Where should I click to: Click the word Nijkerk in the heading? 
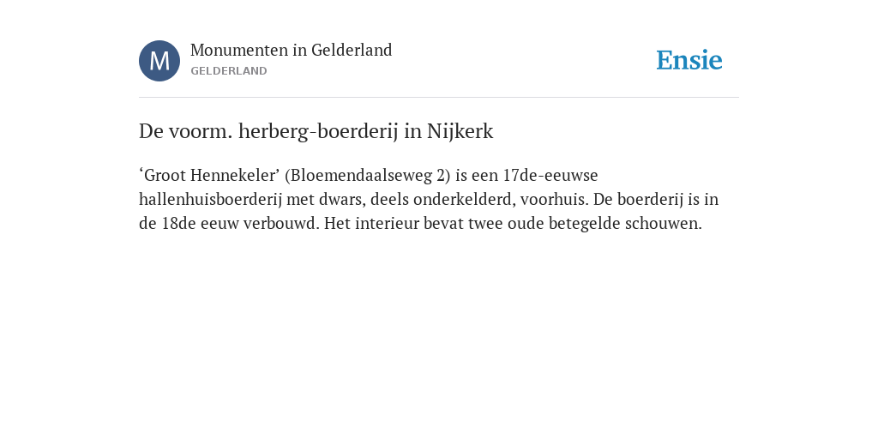point(460,131)
